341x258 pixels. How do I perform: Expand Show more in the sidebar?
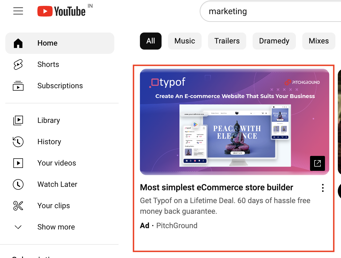tap(18, 227)
